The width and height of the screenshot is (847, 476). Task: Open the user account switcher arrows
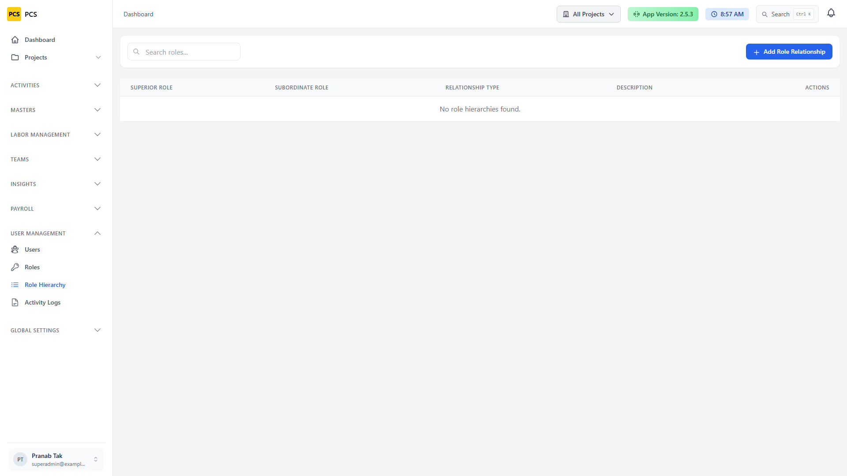pyautogui.click(x=96, y=459)
